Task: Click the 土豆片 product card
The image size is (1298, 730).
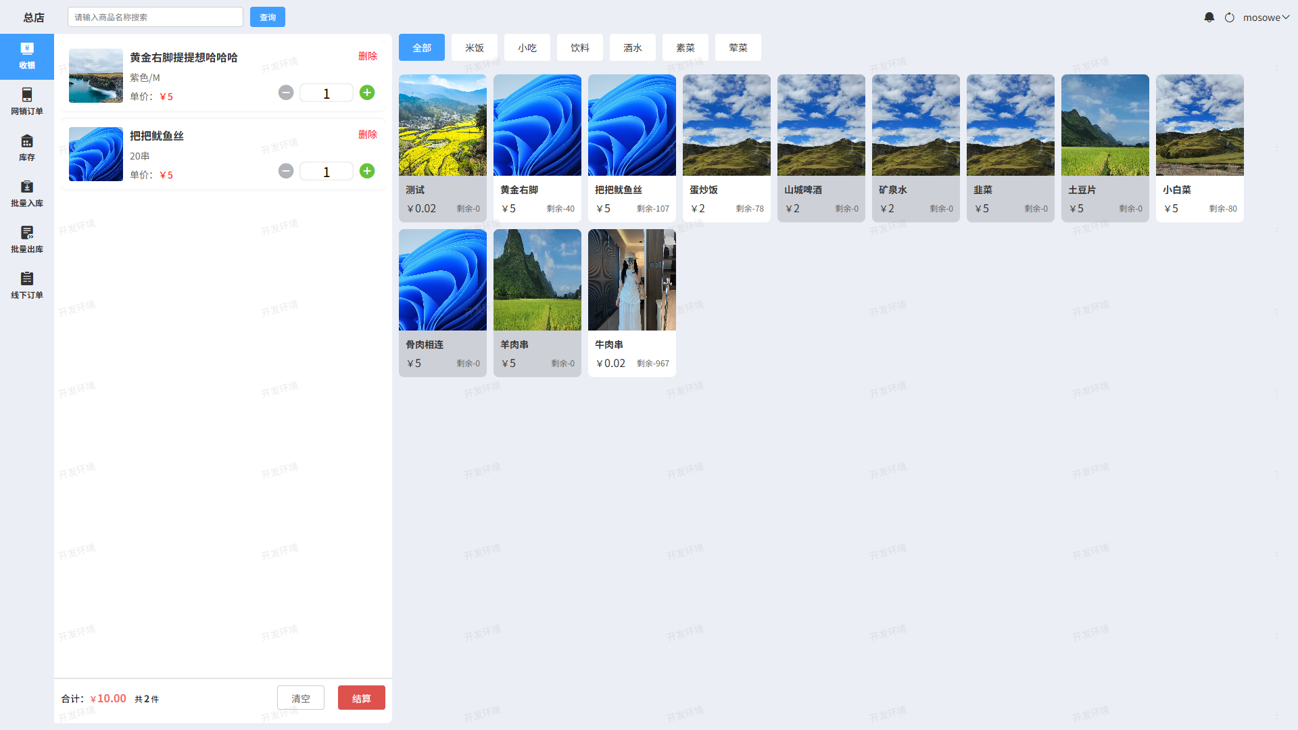Action: pos(1105,148)
